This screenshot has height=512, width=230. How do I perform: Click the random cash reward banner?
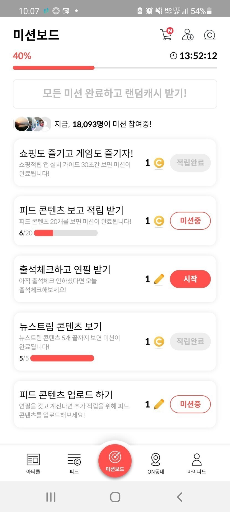(x=115, y=94)
